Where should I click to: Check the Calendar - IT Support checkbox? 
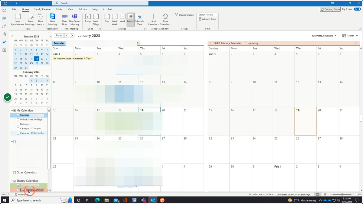coord(18,129)
